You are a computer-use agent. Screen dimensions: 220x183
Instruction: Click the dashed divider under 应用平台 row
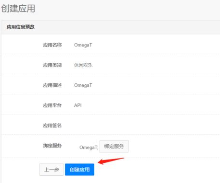(111, 114)
